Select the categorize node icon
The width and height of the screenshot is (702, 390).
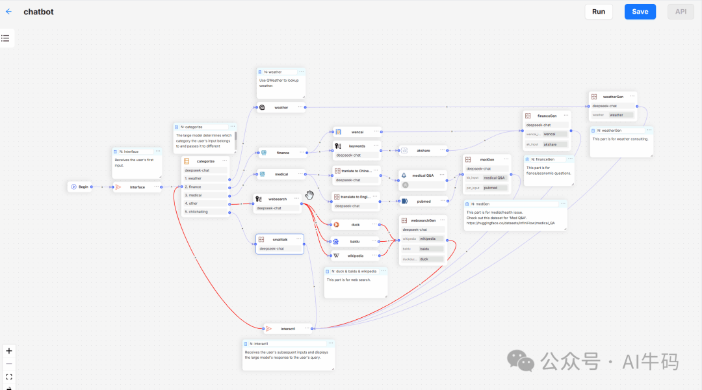coord(187,161)
